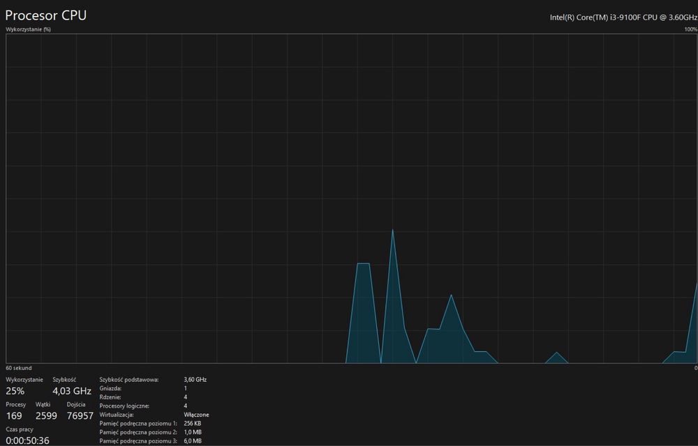Click the Procesory logiczne label

[x=124, y=406]
